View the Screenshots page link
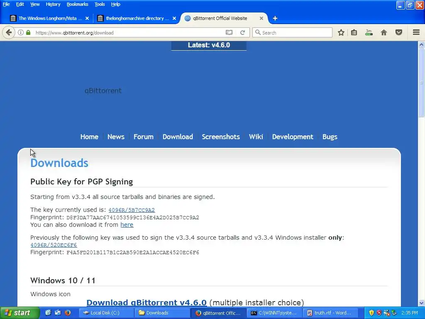Viewport: 425px width, 319px height. pos(221,137)
